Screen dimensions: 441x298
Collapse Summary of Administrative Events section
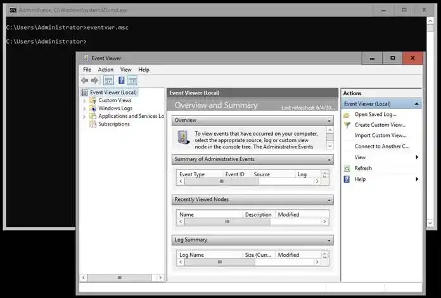tap(329, 160)
